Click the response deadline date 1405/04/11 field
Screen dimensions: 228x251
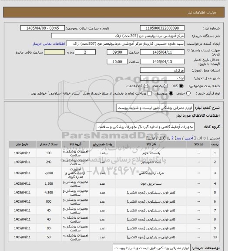click(x=162, y=52)
